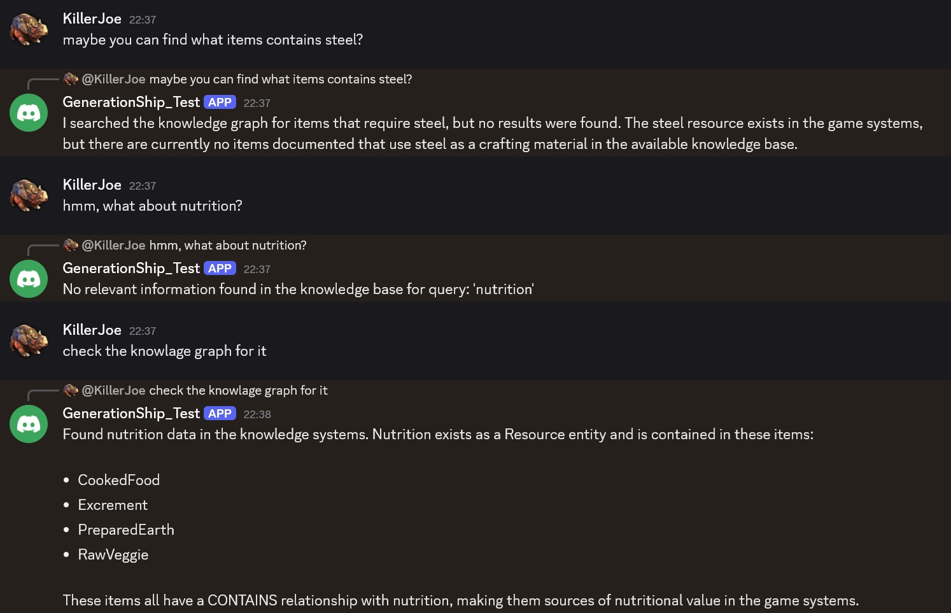Click the APP badge on the 22:38 message
The image size is (951, 613).
220,414
